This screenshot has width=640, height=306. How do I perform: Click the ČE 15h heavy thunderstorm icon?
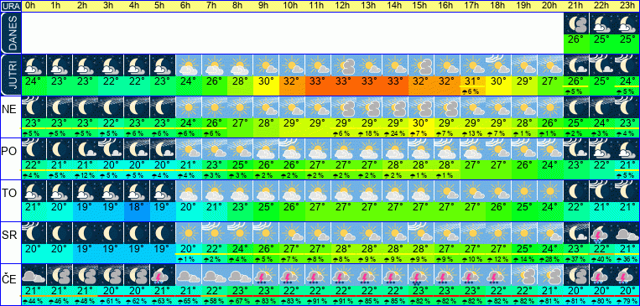pyautogui.click(x=421, y=275)
